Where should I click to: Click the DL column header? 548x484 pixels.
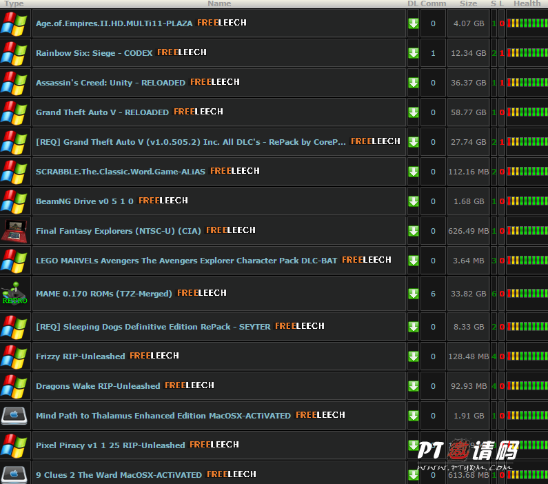413,3
